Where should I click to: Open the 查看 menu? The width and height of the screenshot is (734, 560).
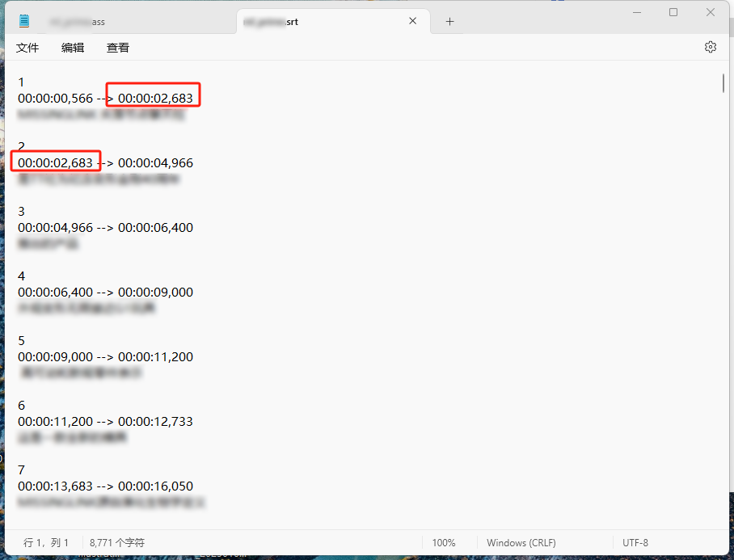pyautogui.click(x=117, y=48)
